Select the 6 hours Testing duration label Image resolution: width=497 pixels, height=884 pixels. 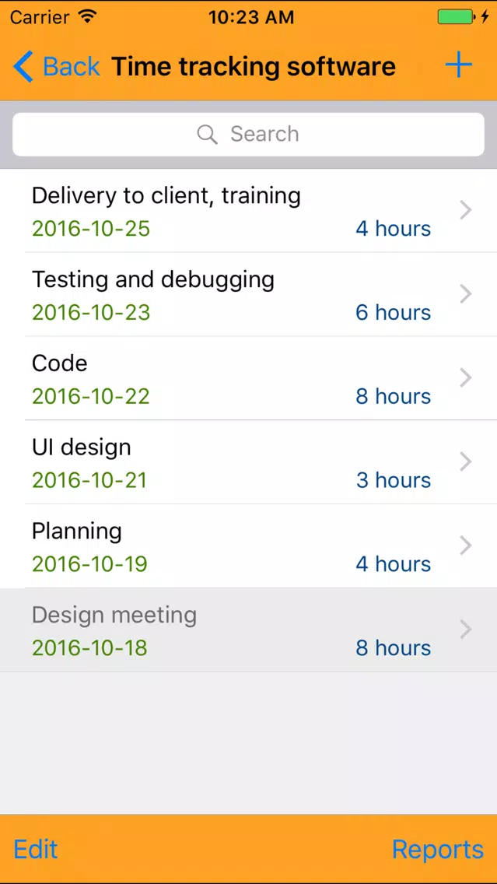[394, 312]
